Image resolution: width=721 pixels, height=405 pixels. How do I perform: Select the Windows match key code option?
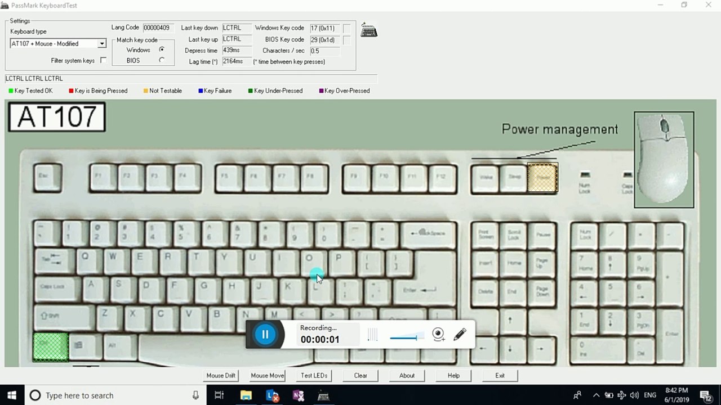pyautogui.click(x=162, y=50)
